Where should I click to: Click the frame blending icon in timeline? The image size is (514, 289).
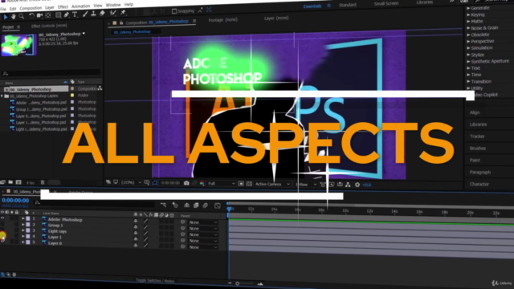196,206
